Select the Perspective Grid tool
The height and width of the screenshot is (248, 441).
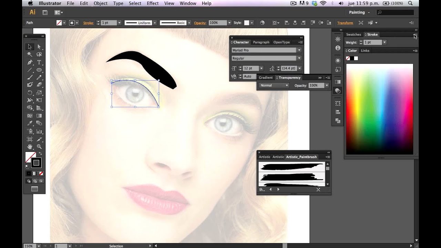tap(39, 108)
